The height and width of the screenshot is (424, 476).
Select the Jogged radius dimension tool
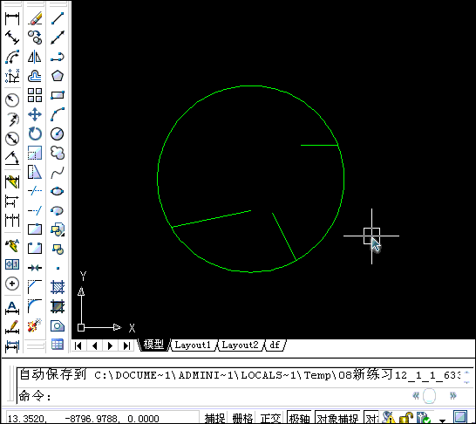coord(12,119)
